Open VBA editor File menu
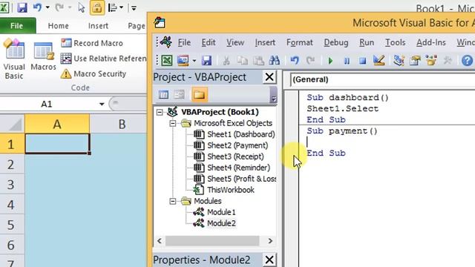Screen dimensions: 475x267 (x=184, y=43)
